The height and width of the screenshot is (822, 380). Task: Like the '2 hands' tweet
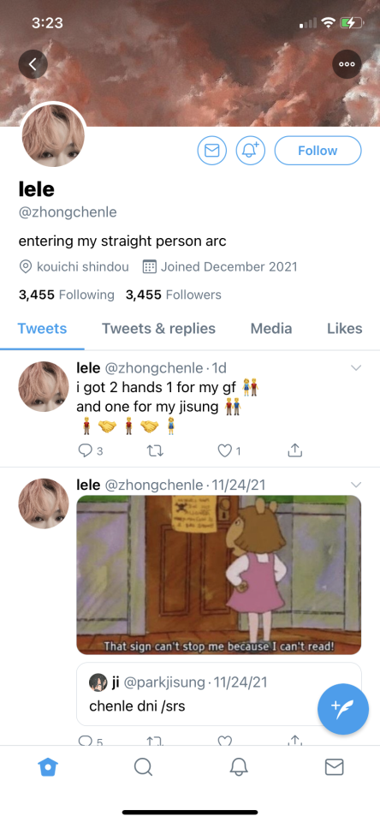point(229,450)
